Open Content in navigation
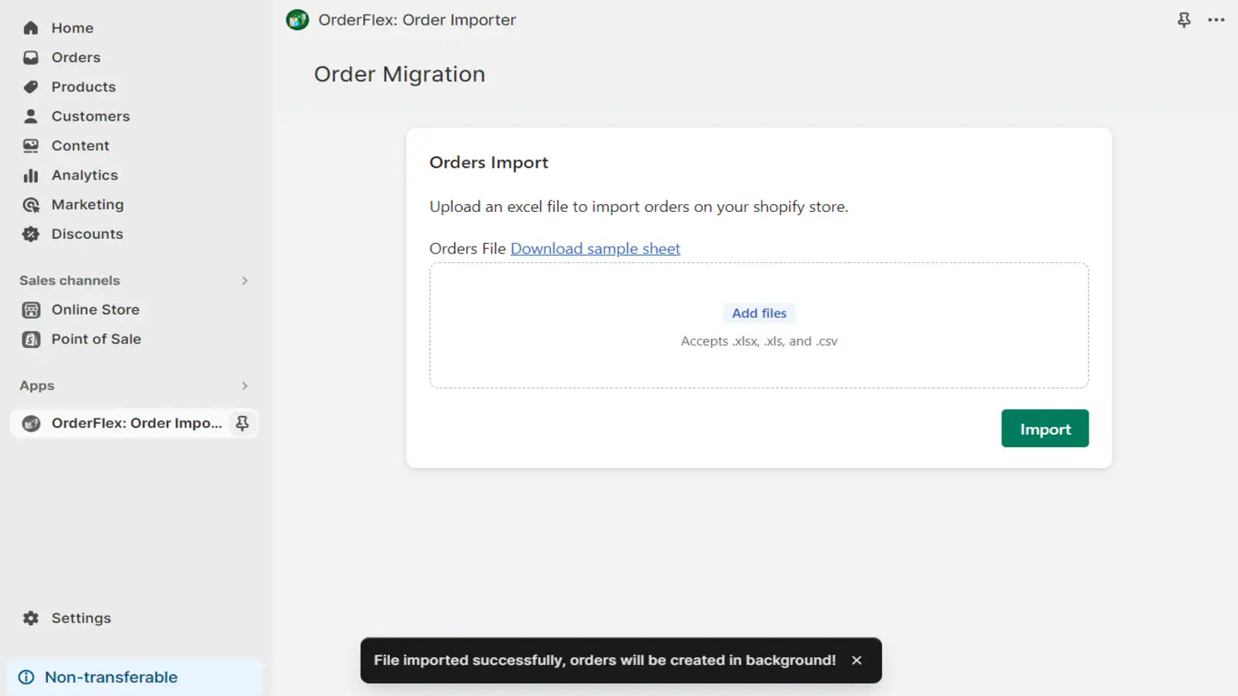 tap(80, 145)
